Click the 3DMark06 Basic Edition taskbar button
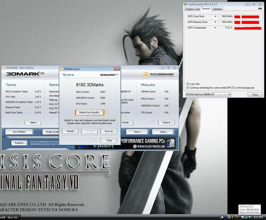The height and width of the screenshot is (220, 266). point(10,217)
